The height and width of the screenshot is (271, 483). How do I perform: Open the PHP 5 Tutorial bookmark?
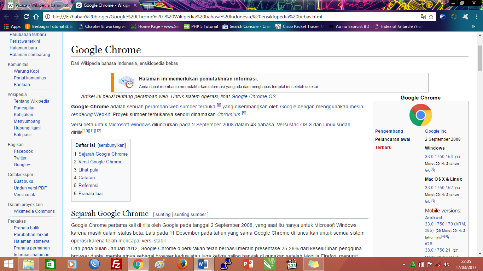tap(201, 26)
